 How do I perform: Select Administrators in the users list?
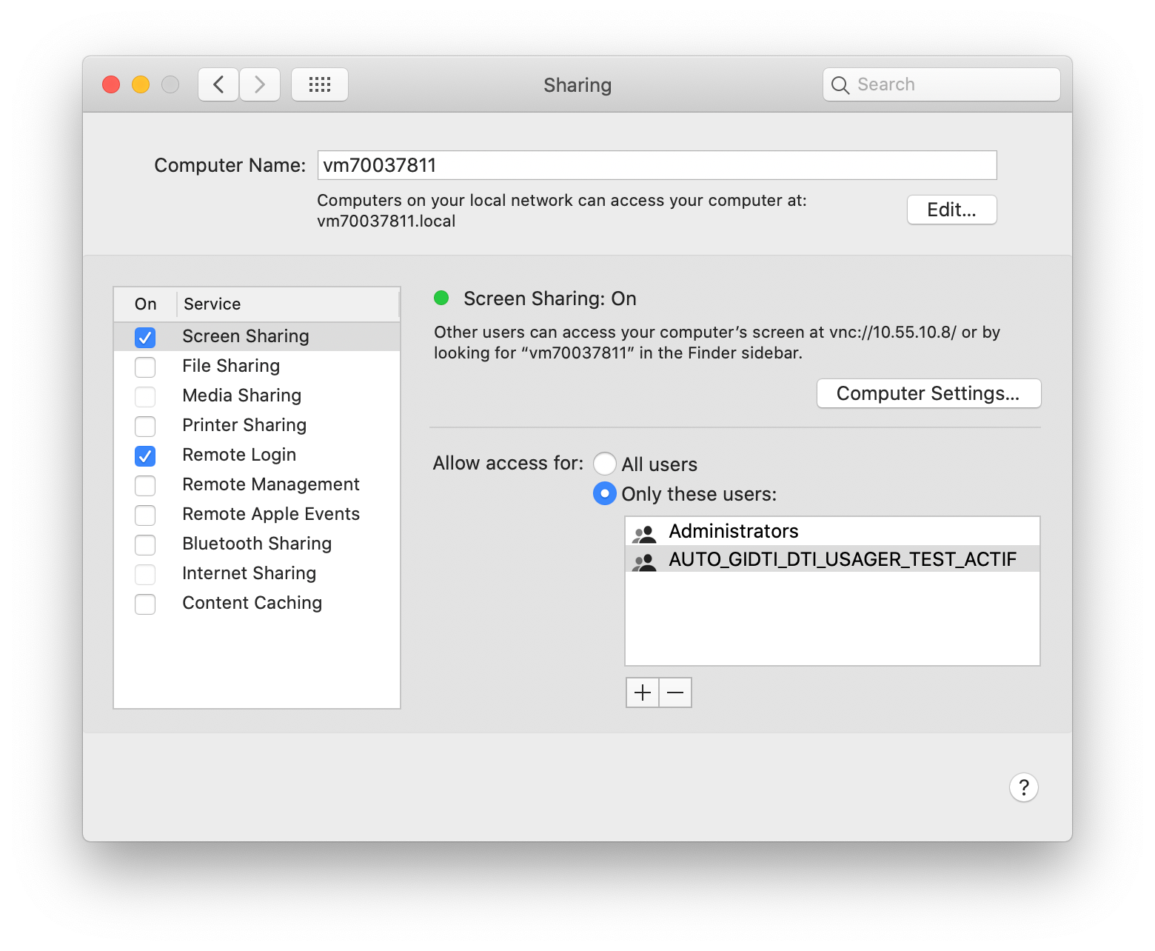pos(833,532)
